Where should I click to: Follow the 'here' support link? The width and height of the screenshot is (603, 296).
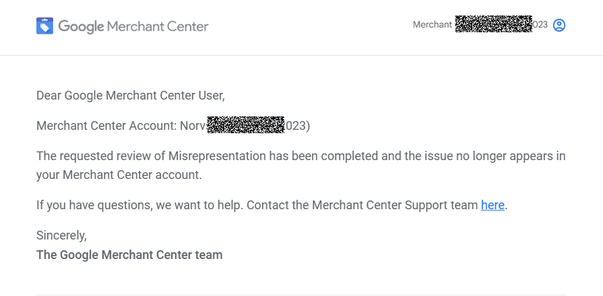pyautogui.click(x=493, y=205)
